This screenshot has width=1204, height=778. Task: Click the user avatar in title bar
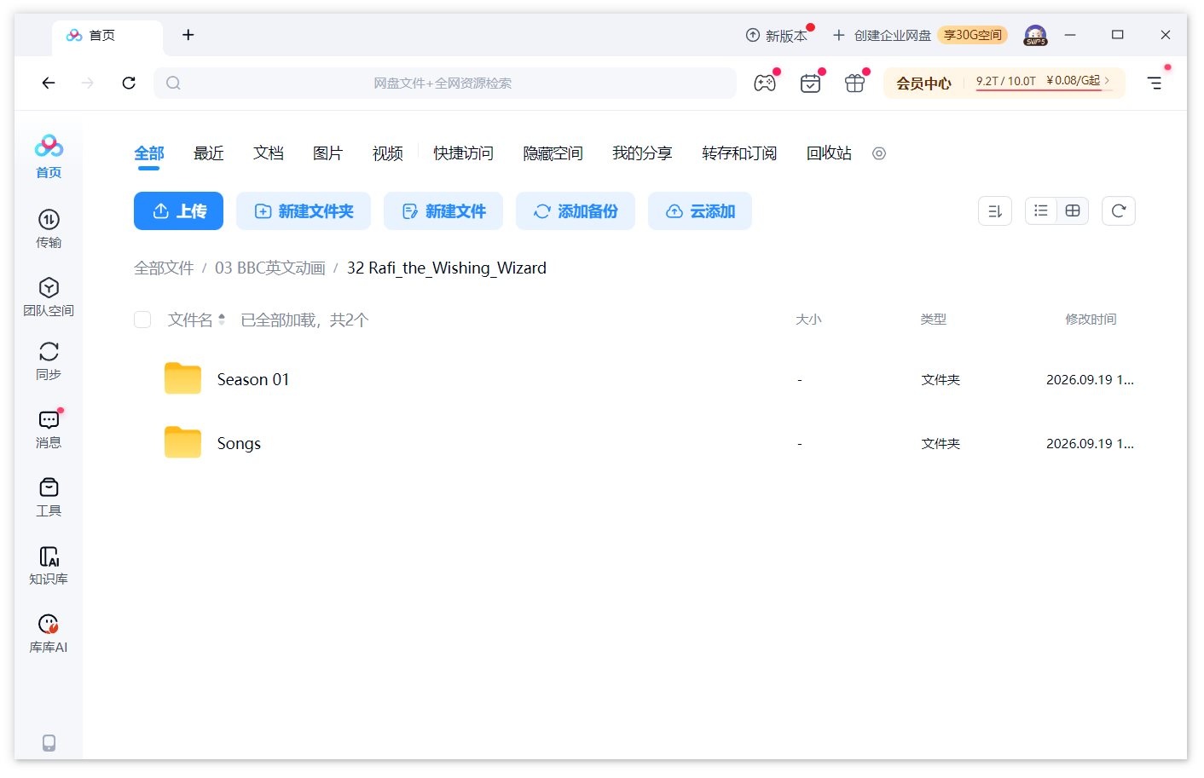coord(1035,35)
